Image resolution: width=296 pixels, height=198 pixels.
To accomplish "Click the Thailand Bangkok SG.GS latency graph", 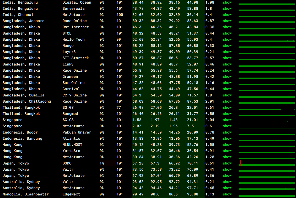I will [267, 107].
